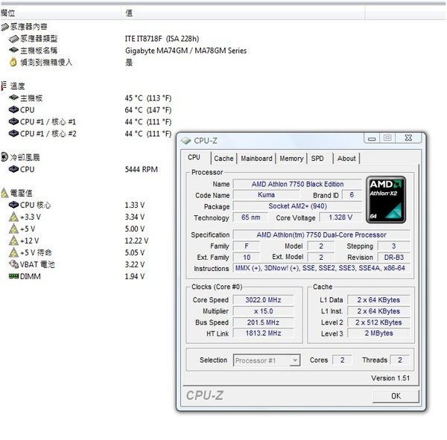Click the CPU temperature chip icon

13,109
